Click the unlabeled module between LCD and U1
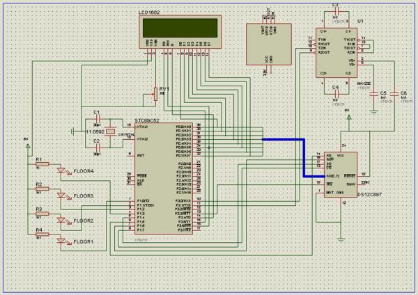 coord(270,46)
